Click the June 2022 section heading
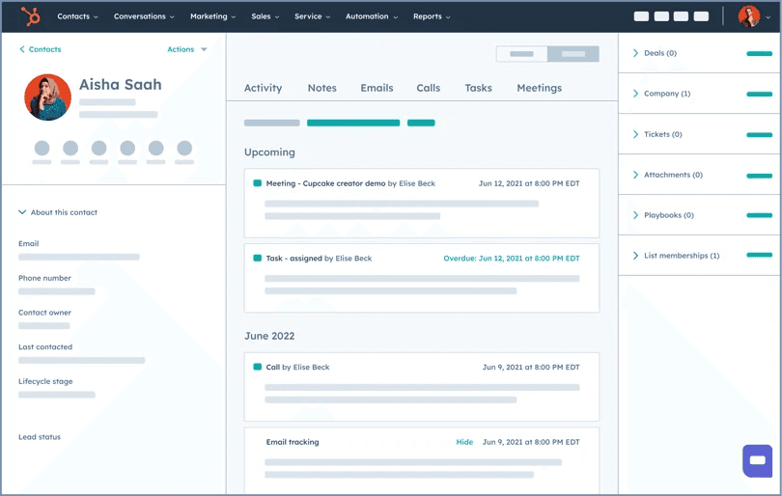 click(x=269, y=336)
